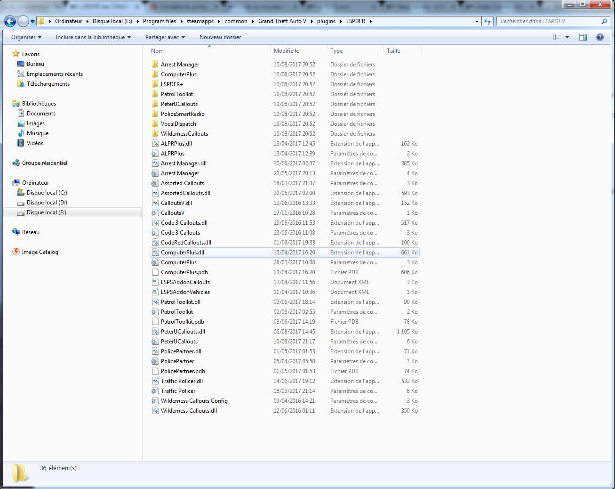Click the plugins breadcrumb segment

(x=327, y=21)
